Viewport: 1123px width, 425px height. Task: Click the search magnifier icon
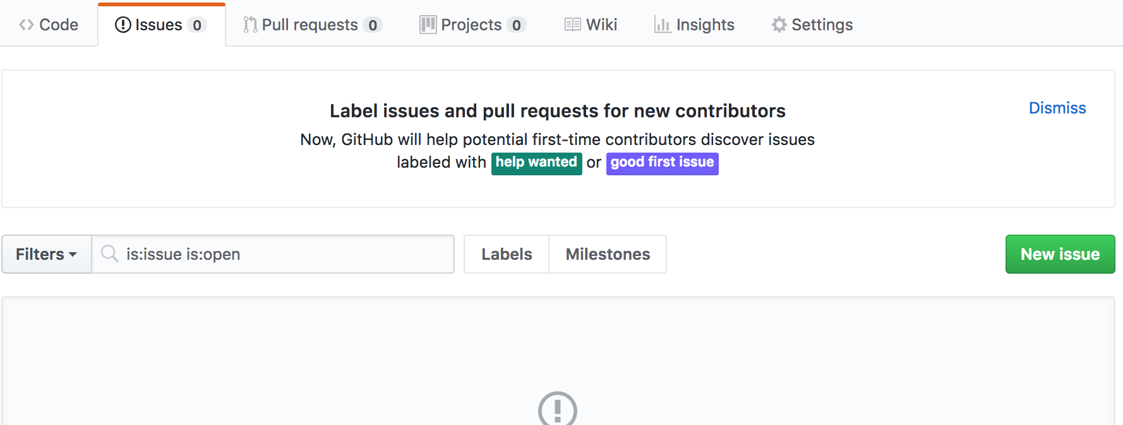[110, 253]
